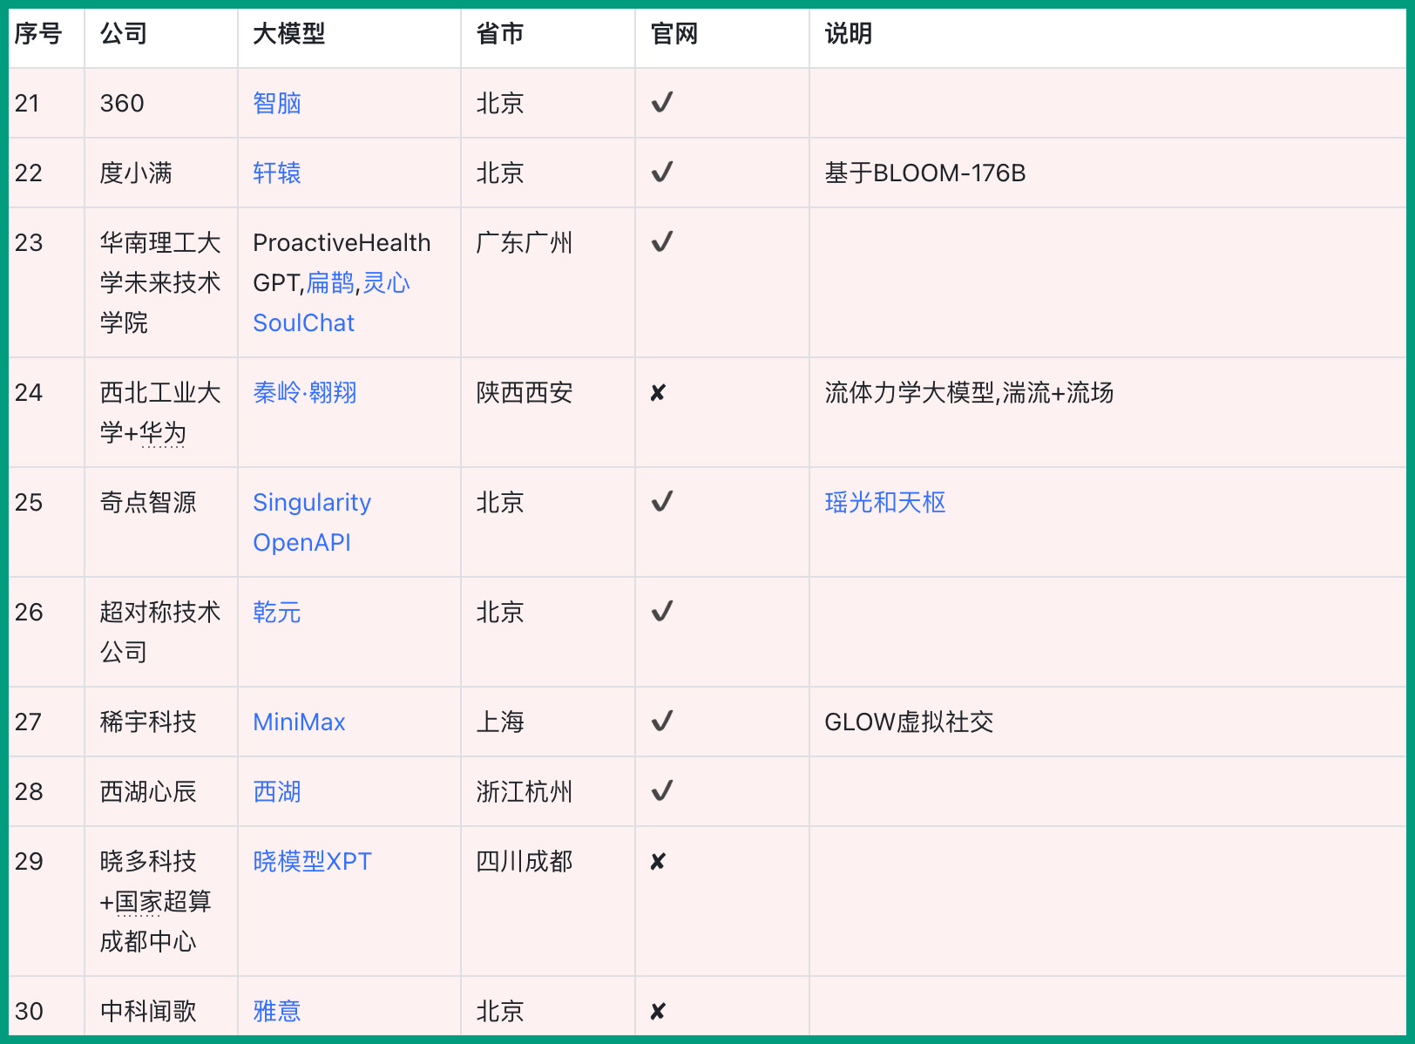Image resolution: width=1415 pixels, height=1044 pixels.
Task: Open the 瑶光和天枢 description link
Action: coord(884,503)
